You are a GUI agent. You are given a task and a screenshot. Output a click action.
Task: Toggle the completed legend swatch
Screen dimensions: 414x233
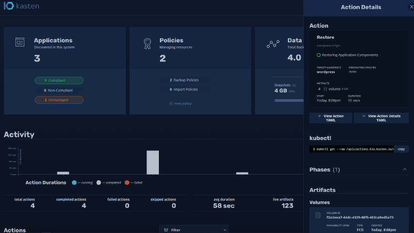98,182
